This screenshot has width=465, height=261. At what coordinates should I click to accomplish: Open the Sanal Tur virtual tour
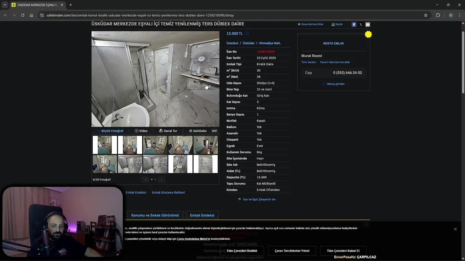(x=168, y=131)
